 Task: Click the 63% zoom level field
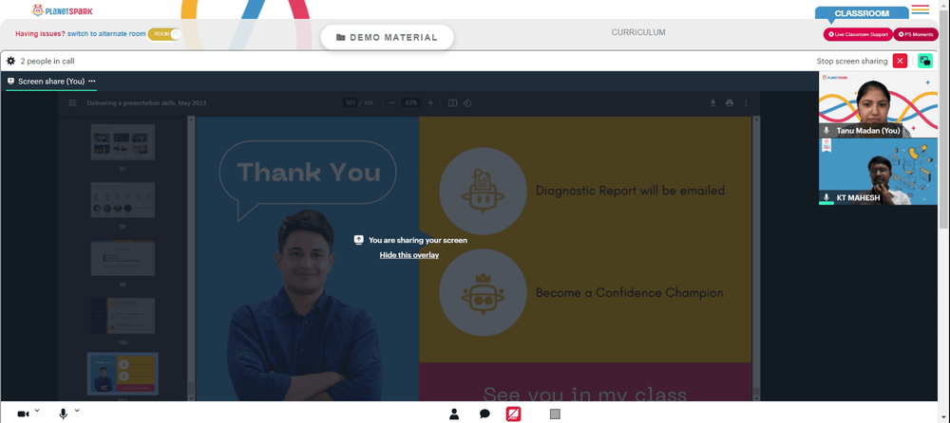point(411,102)
